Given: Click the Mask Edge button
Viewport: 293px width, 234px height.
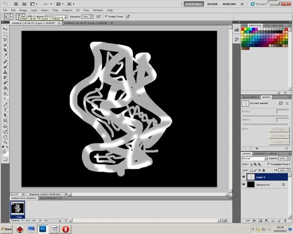Looking at the screenshot, I should [279, 129].
